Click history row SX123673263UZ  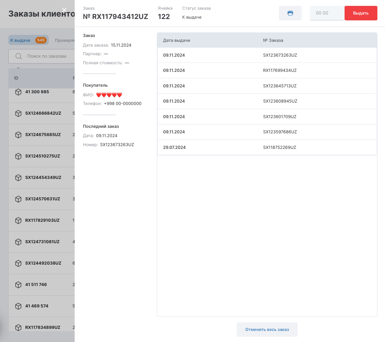point(267,55)
